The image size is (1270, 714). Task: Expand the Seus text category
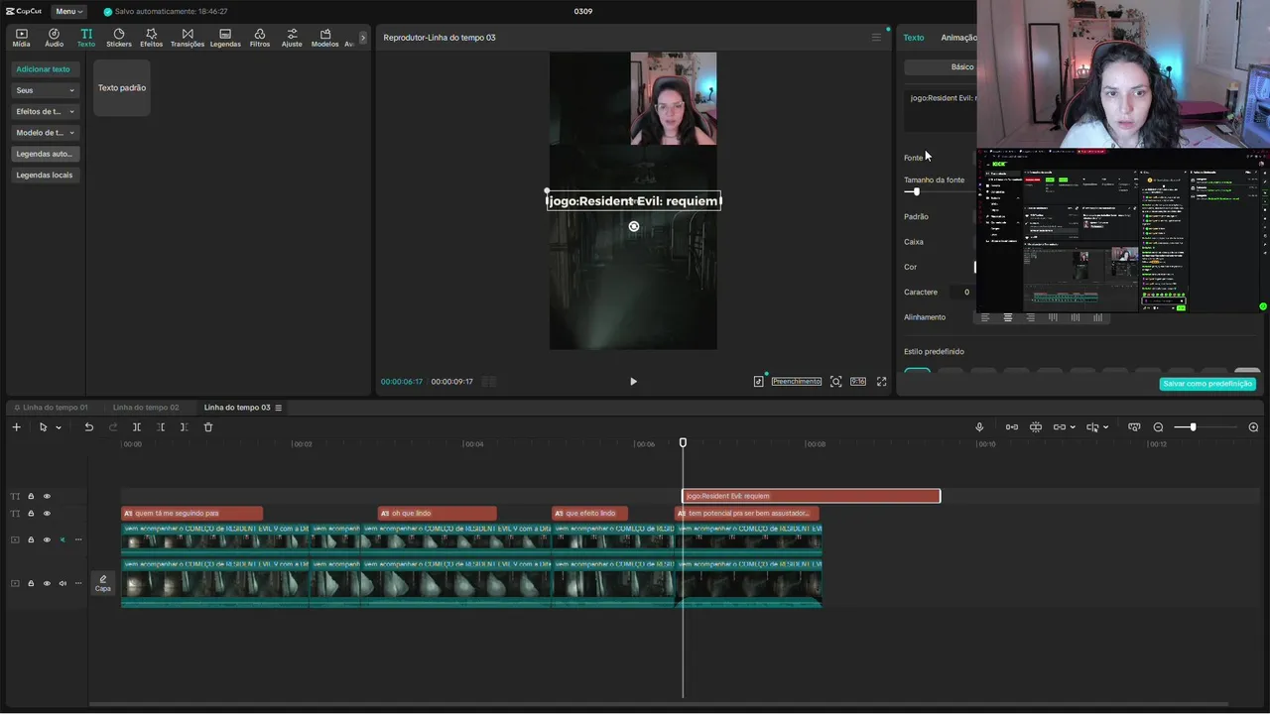pos(45,90)
